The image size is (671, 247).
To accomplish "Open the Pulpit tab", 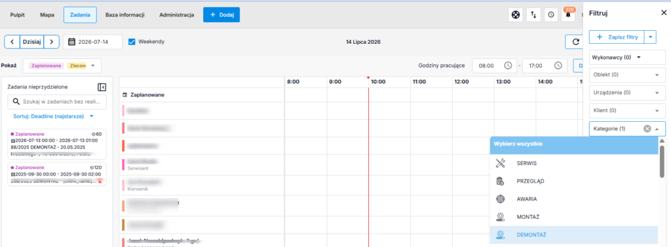I will coord(18,14).
